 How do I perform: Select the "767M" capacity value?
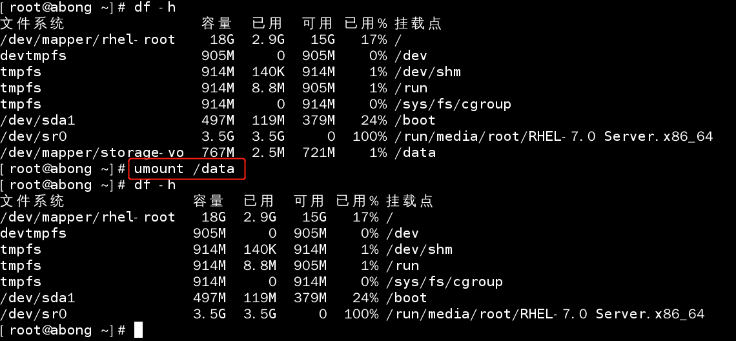[x=218, y=152]
